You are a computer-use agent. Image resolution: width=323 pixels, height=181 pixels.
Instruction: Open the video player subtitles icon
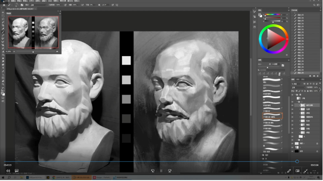tap(17, 171)
